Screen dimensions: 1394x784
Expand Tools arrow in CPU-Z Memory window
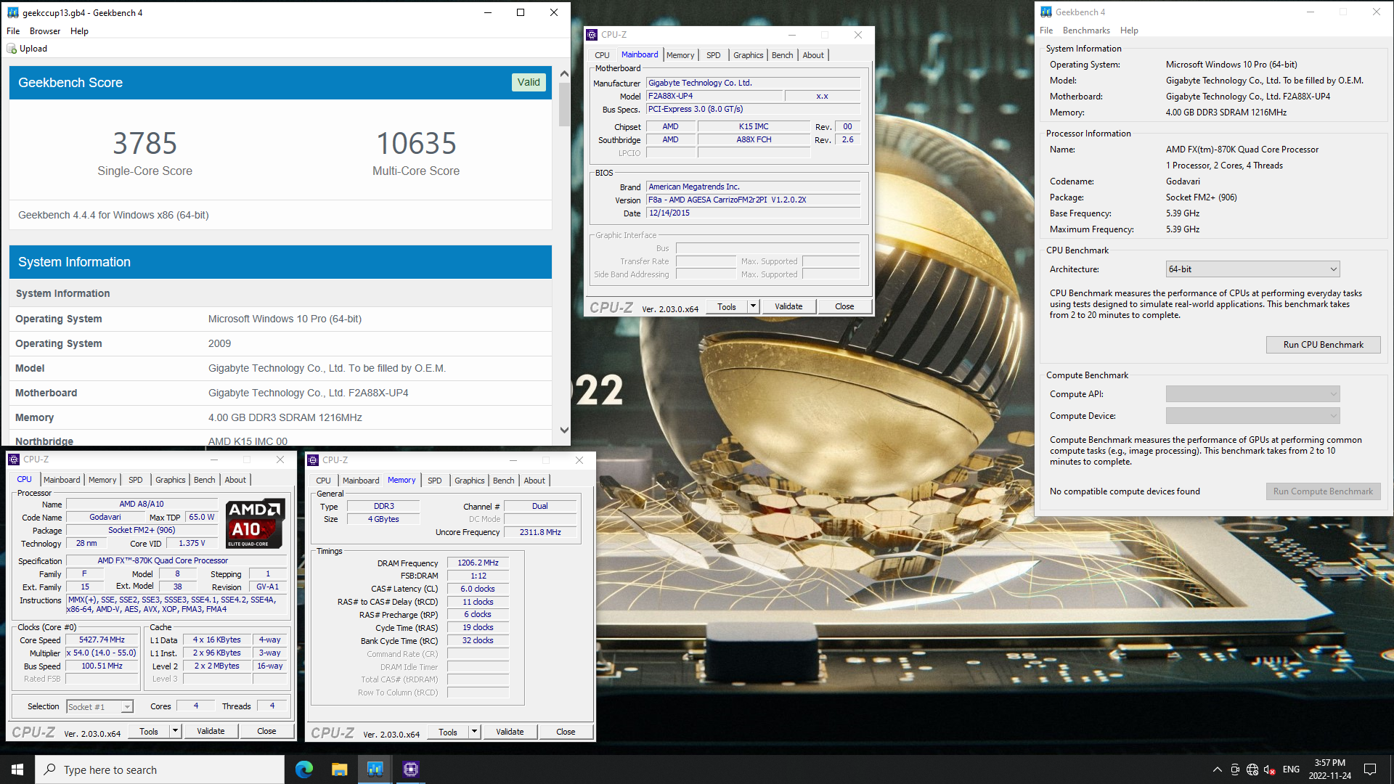click(x=474, y=732)
